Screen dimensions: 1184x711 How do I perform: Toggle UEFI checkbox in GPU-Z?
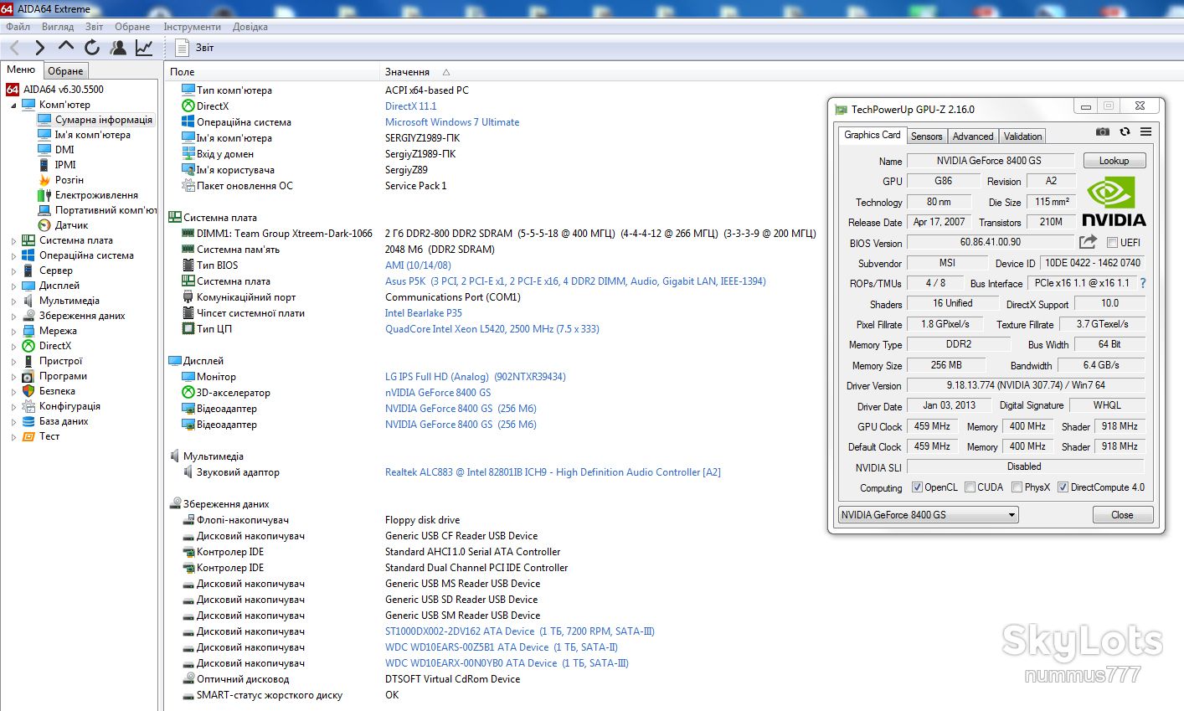(1112, 243)
